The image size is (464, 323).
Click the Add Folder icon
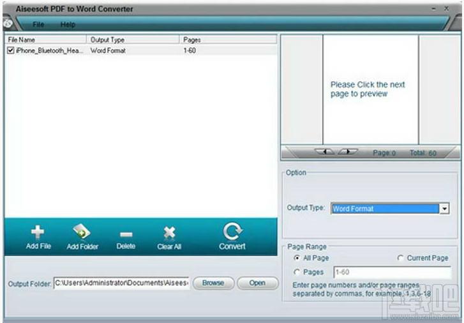82,232
